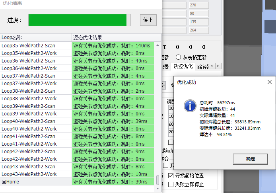Click the Loop名称 column header
Image resolution: width=276 pixels, height=193 pixels.
pyautogui.click(x=36, y=37)
